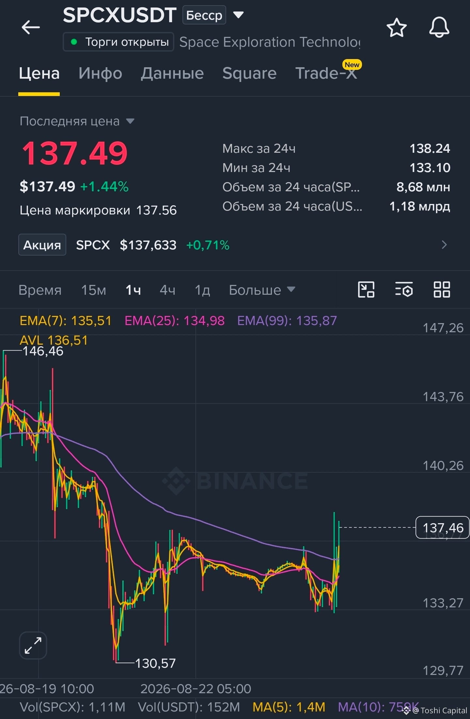Screen dimensions: 470x719
Task: Tap the EMA(99): 135,87 indicator label
Action: pyautogui.click(x=287, y=320)
